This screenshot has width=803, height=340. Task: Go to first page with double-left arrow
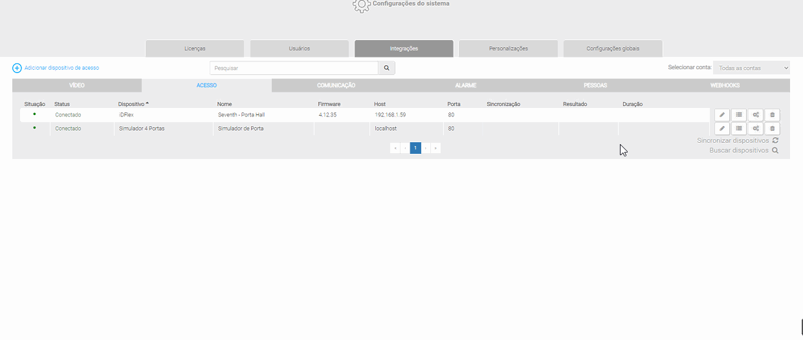point(395,148)
